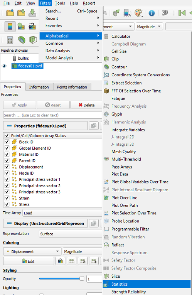Viewport: 192px width, 295px height.
Task: Open the Magnitude dropdown in top toolbar
Action: coord(149,27)
